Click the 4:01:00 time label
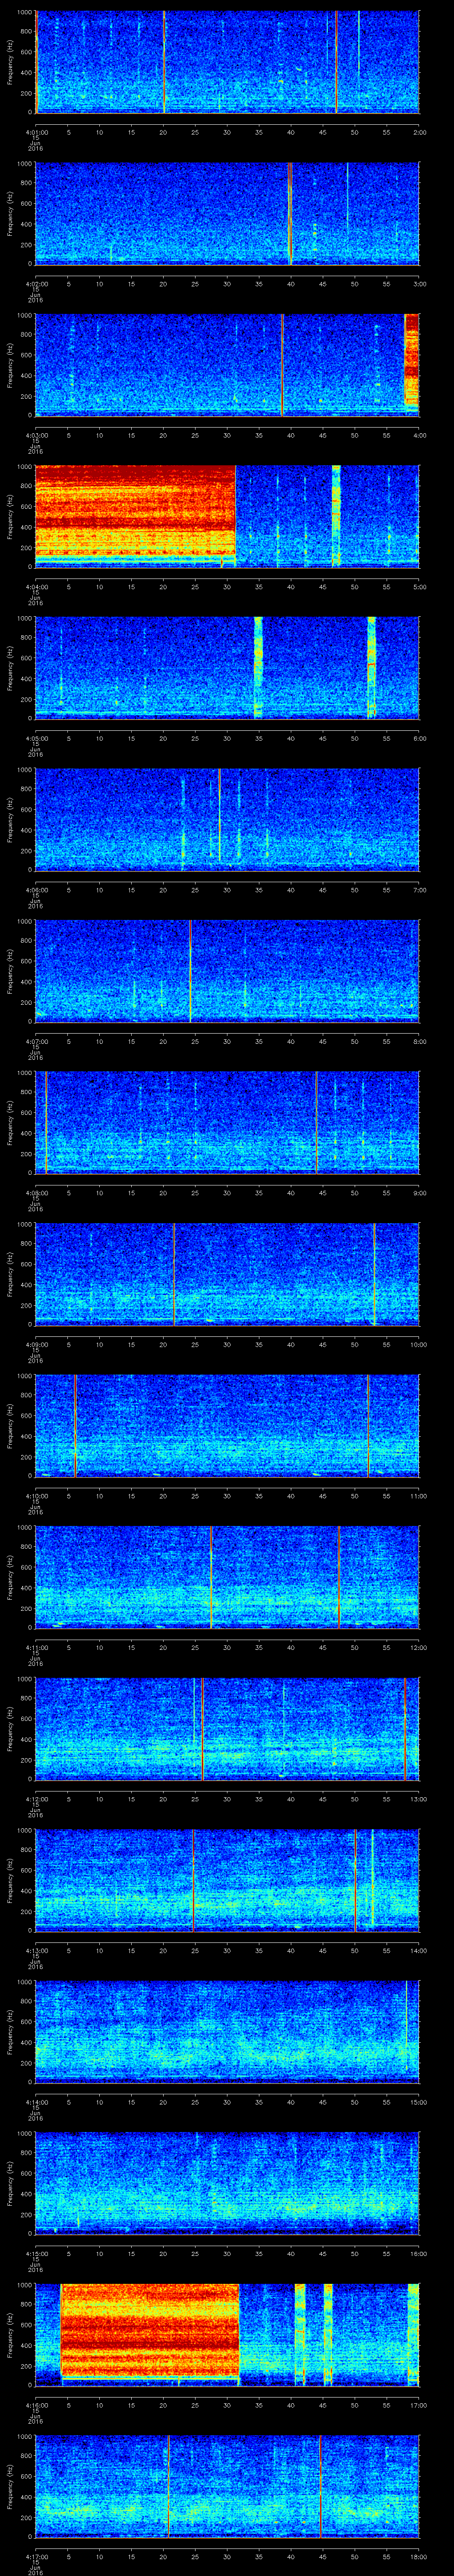Screen dimensions: 454x2576 [36, 132]
